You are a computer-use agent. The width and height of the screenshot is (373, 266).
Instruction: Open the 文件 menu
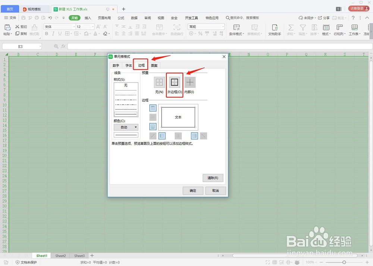click(x=10, y=18)
